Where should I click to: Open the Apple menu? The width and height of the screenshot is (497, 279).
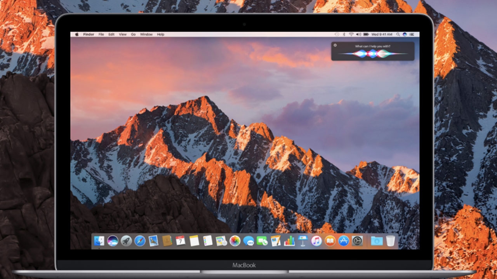click(x=76, y=34)
